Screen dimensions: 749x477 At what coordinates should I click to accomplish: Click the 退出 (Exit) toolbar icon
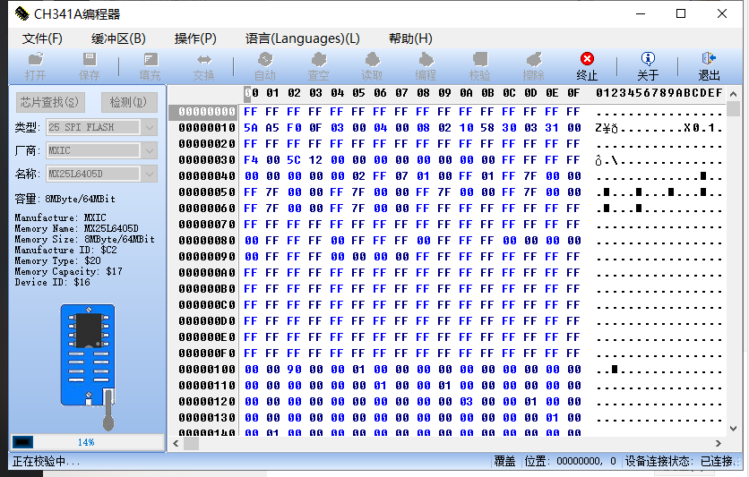point(709,65)
